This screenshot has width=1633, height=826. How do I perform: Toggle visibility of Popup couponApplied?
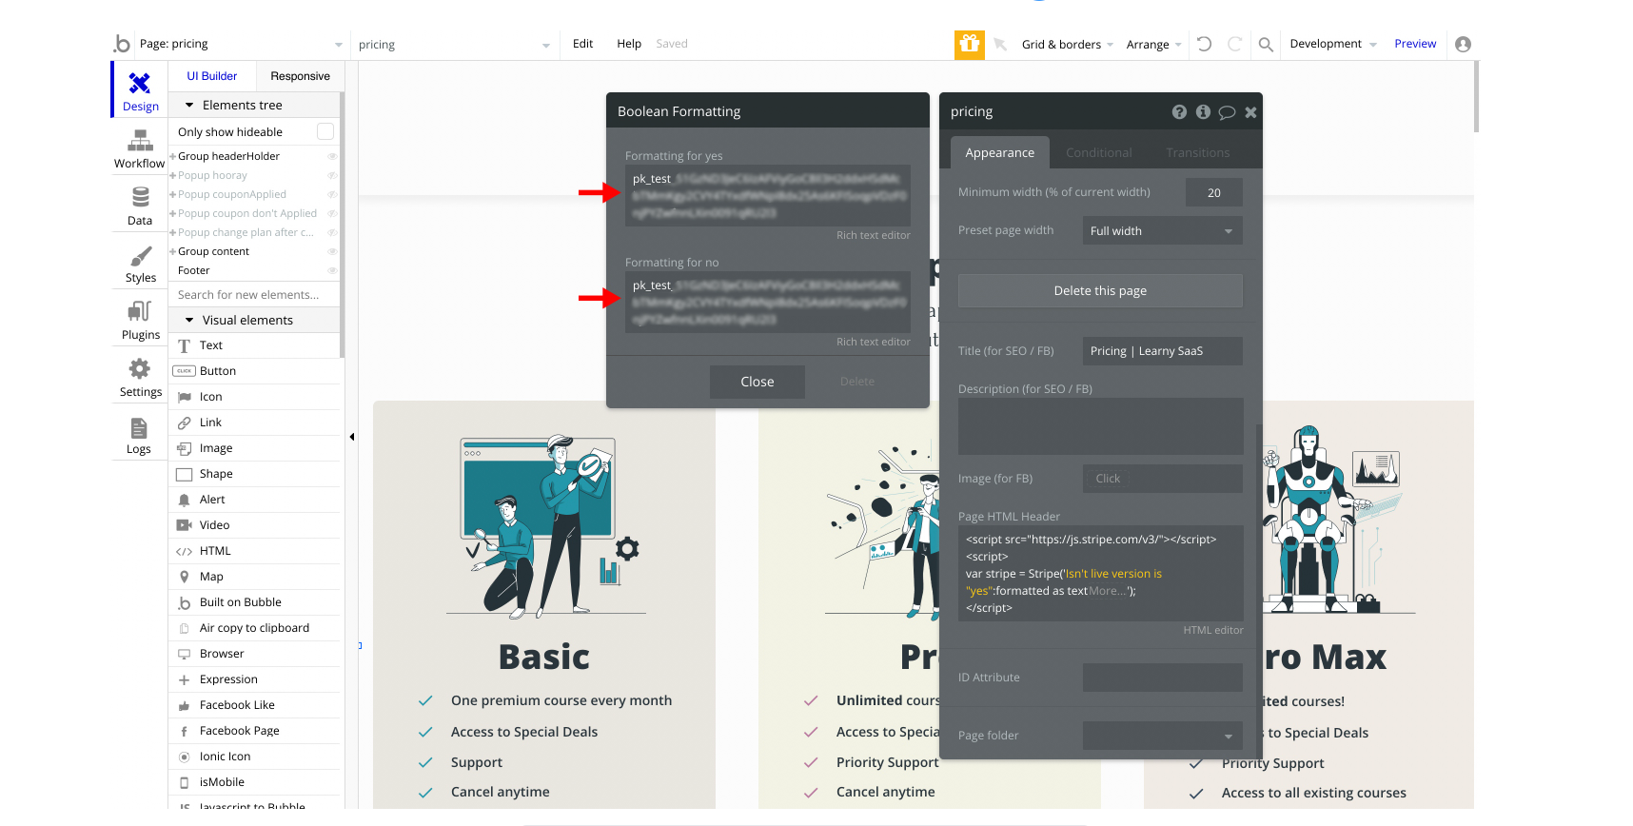(332, 194)
